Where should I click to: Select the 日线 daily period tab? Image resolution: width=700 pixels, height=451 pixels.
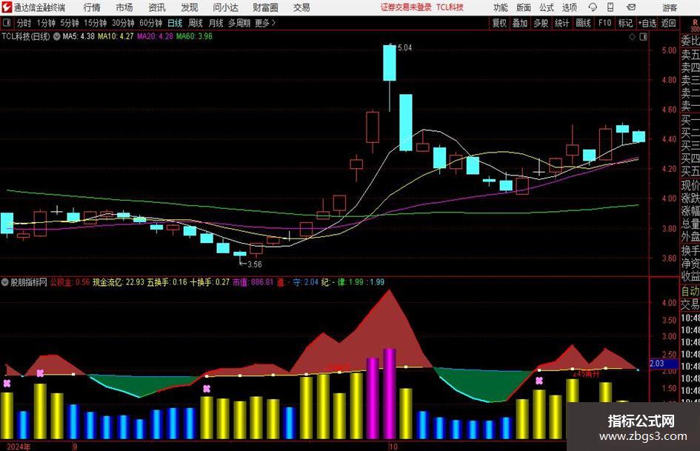coord(175,23)
